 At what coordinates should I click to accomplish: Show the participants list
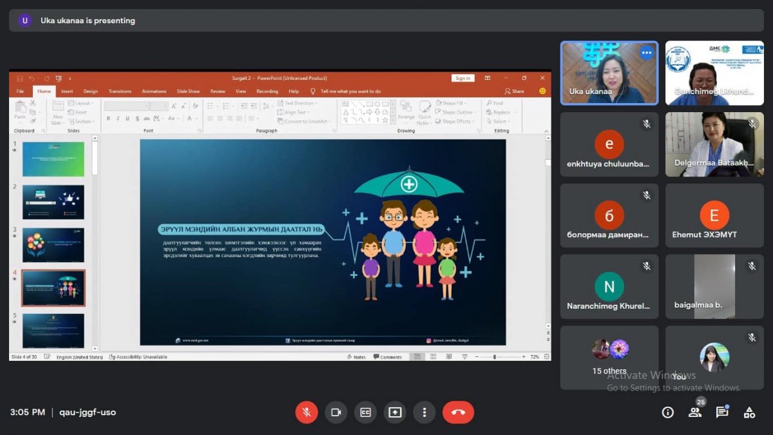click(x=695, y=412)
